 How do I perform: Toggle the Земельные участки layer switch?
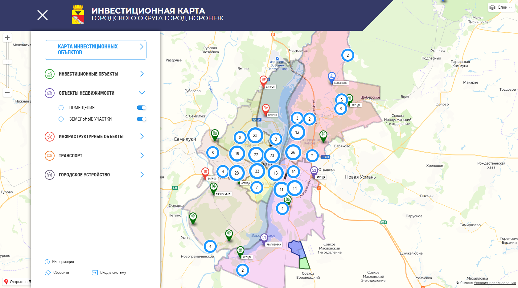142,119
